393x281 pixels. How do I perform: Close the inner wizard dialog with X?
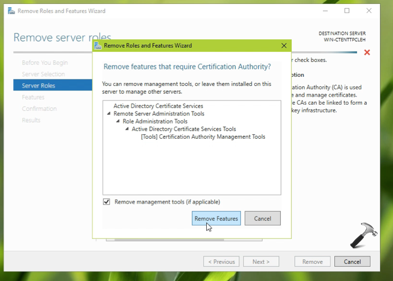[x=284, y=46]
